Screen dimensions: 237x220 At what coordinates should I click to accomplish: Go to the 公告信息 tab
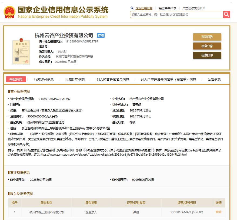coord(214,79)
